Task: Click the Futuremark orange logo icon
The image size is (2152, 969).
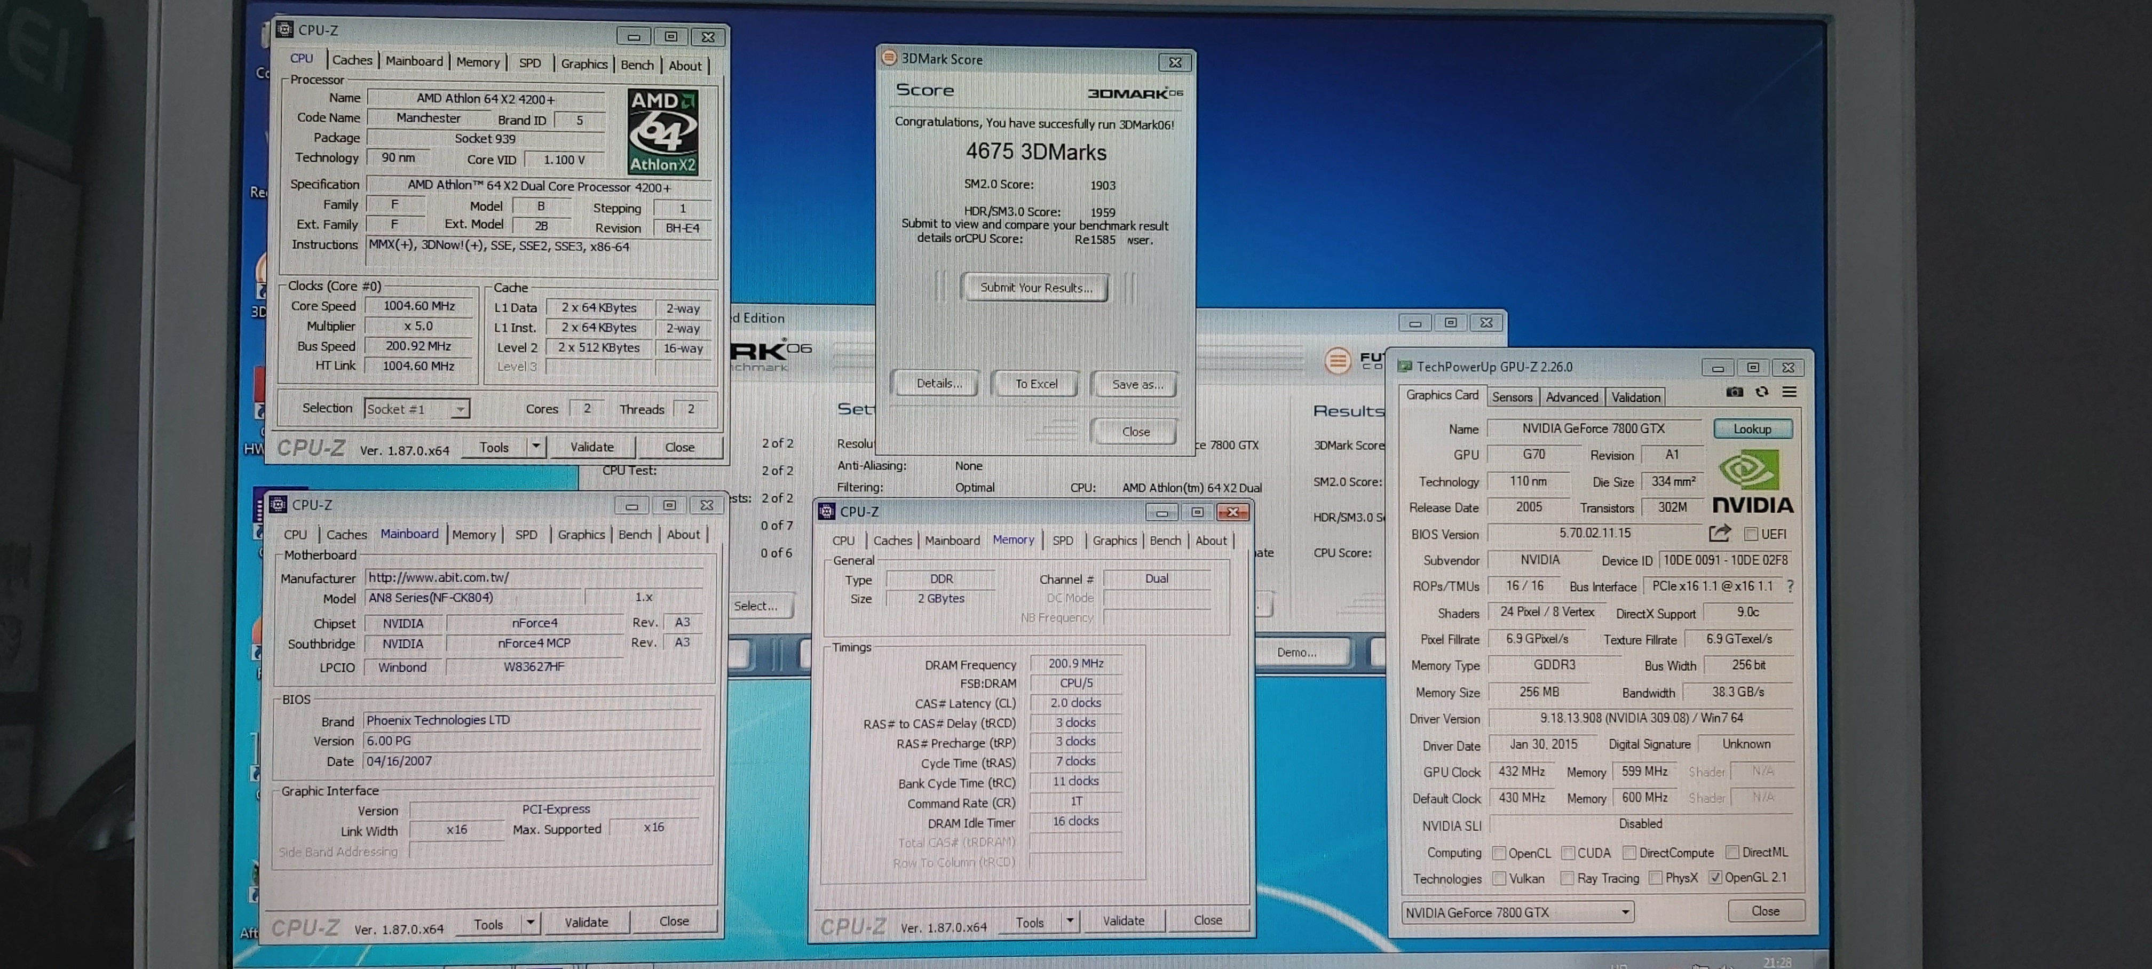Action: [1338, 360]
